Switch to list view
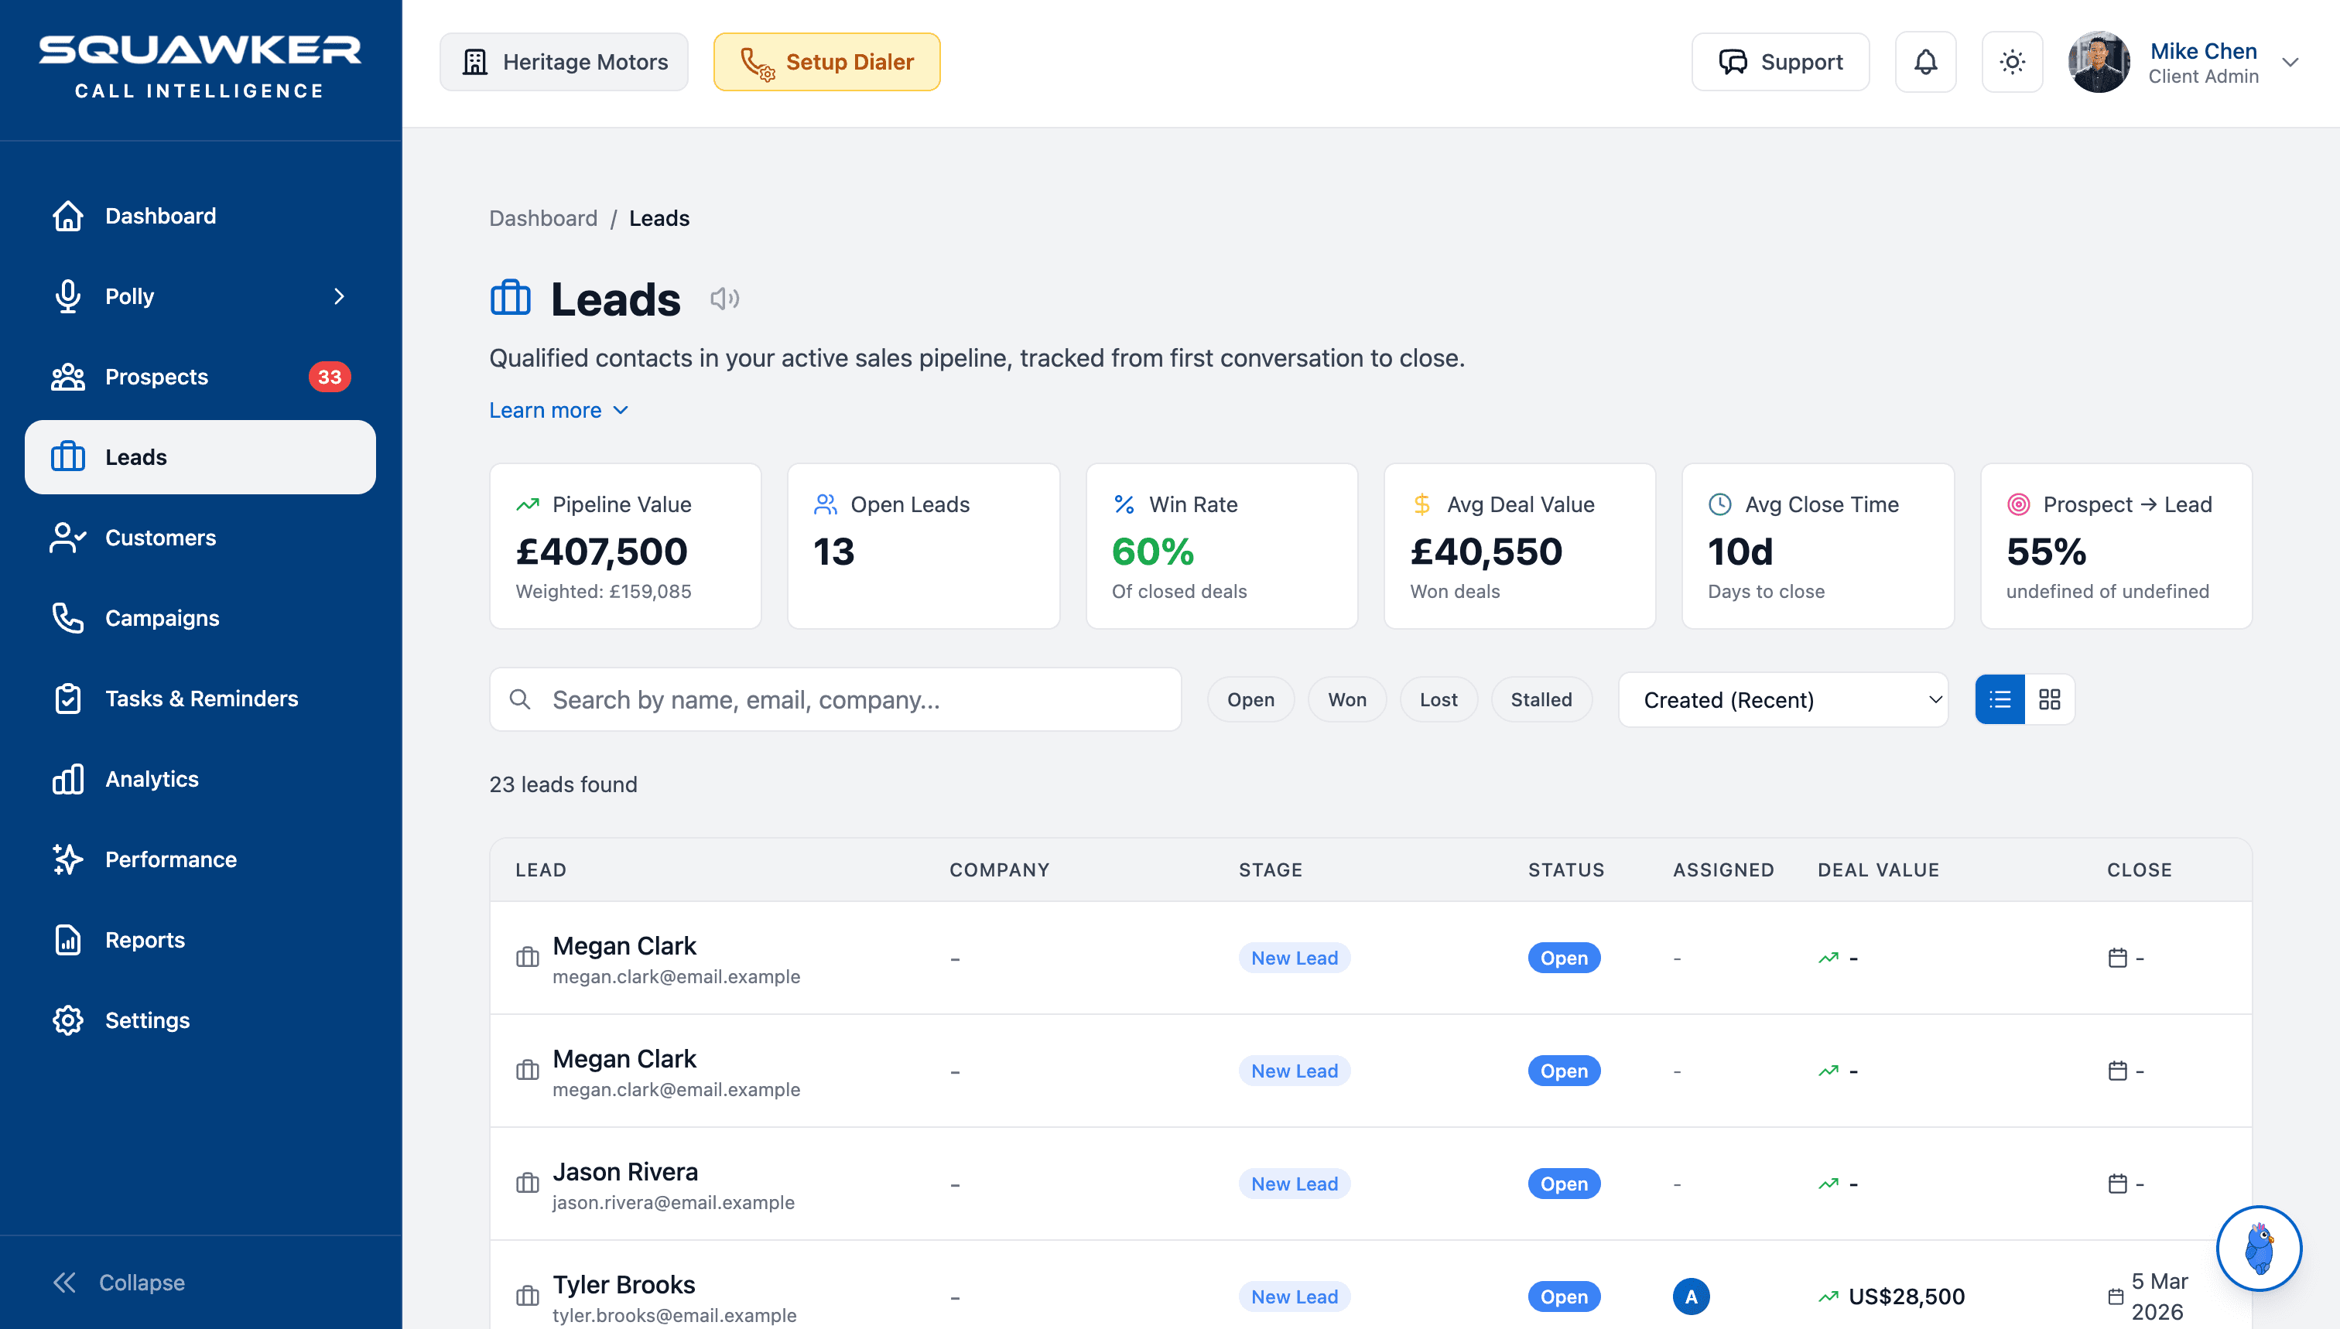The height and width of the screenshot is (1329, 2340). click(2000, 699)
